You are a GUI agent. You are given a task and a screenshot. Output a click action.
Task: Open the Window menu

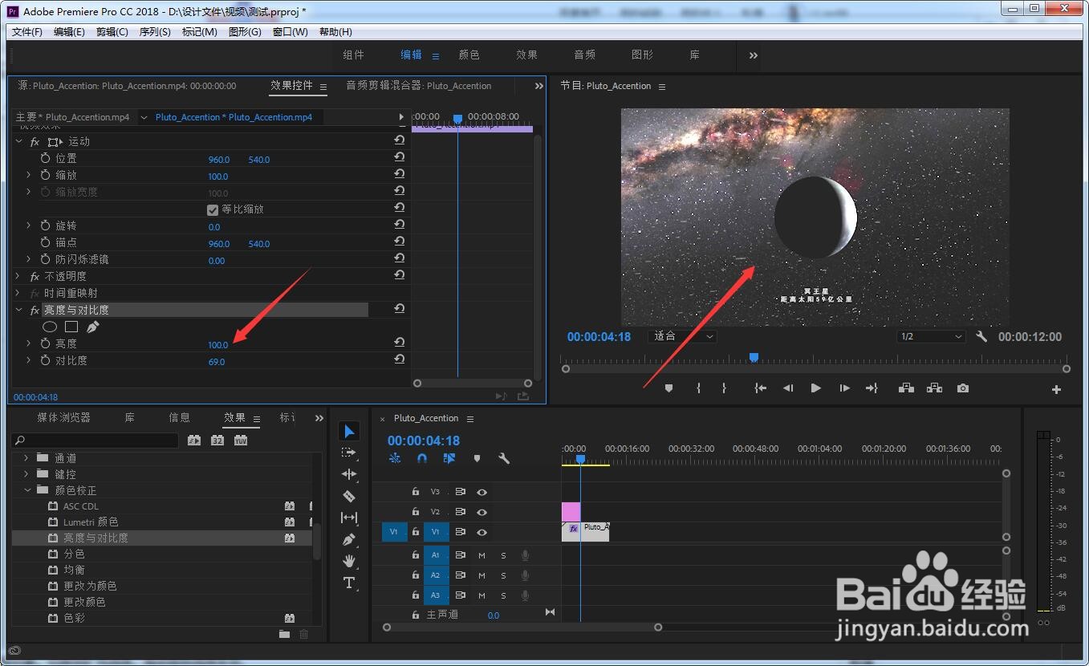(x=291, y=31)
